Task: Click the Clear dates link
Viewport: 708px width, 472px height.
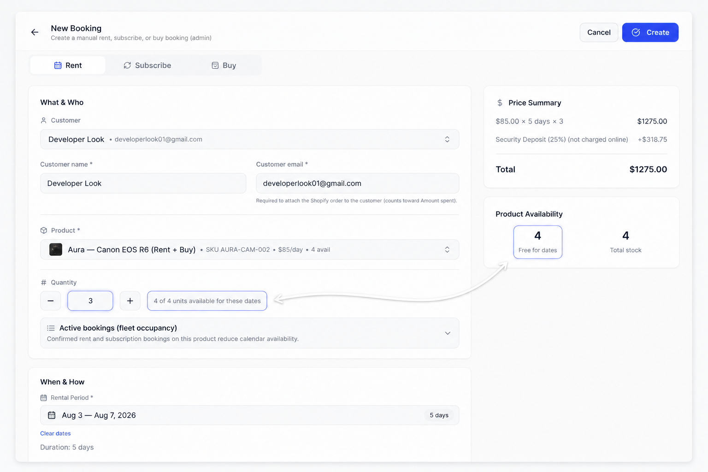Action: 55,433
